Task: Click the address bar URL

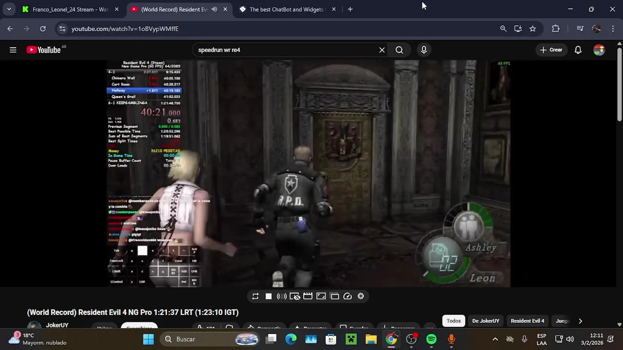Action: coord(125,29)
